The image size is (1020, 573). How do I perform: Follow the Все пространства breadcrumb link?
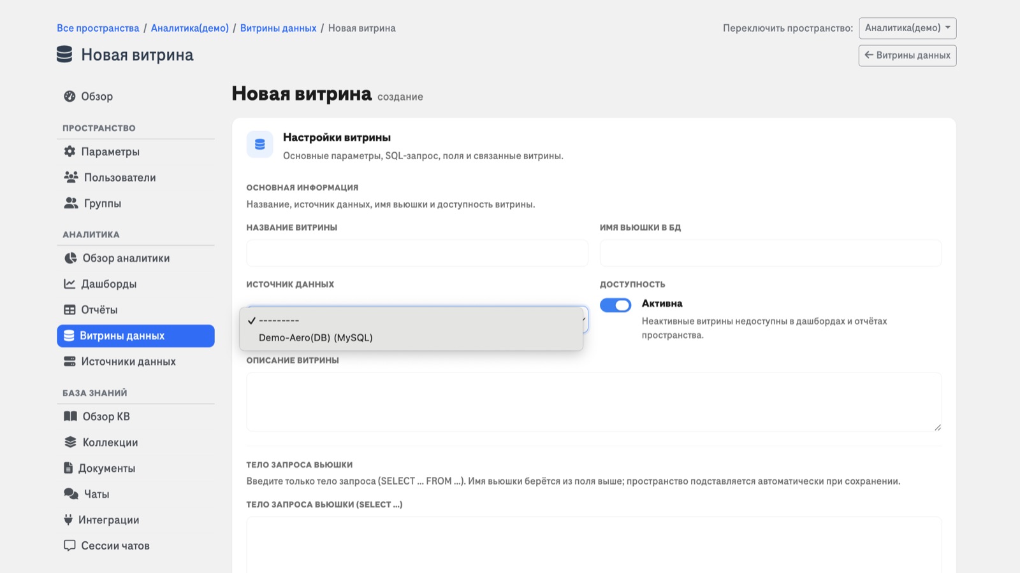click(x=98, y=28)
